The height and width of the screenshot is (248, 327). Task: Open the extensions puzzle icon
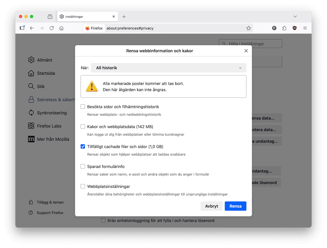tap(284, 28)
